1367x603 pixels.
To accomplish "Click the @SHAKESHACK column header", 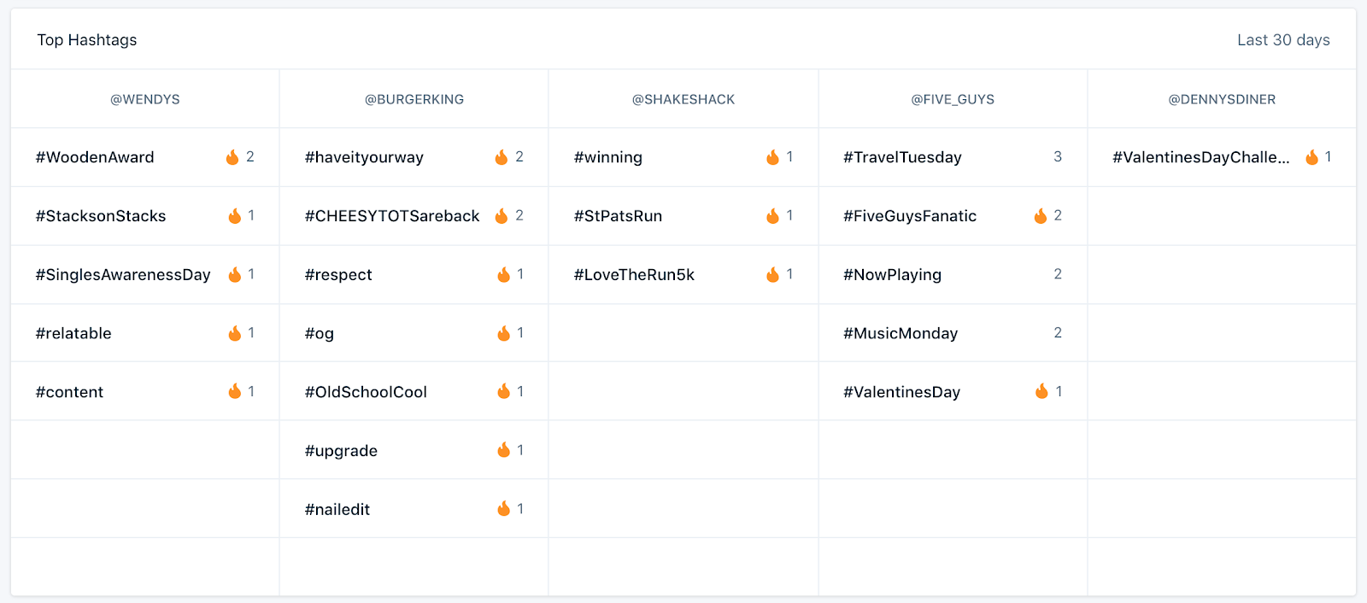I will (683, 99).
